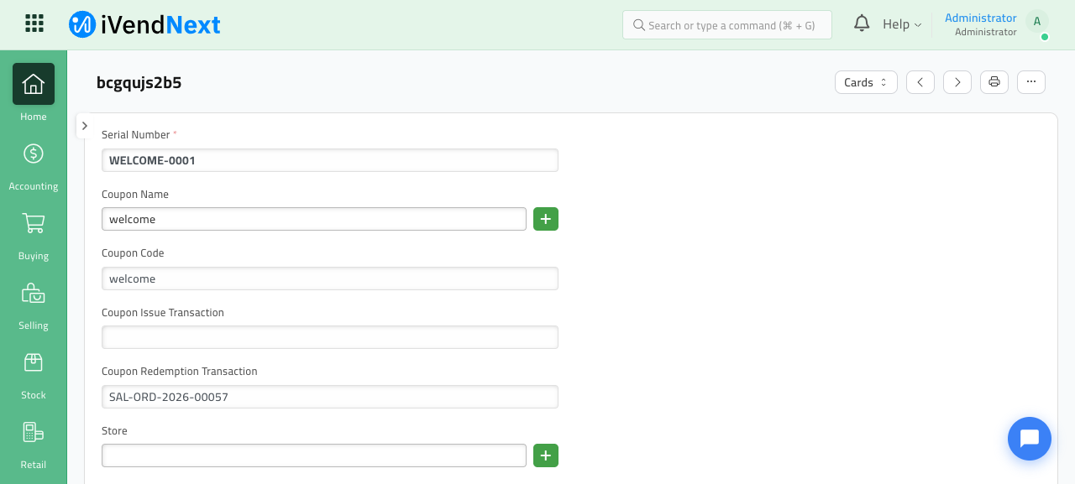Expand the collapsed side panel
The image size is (1075, 484).
pyautogui.click(x=85, y=126)
